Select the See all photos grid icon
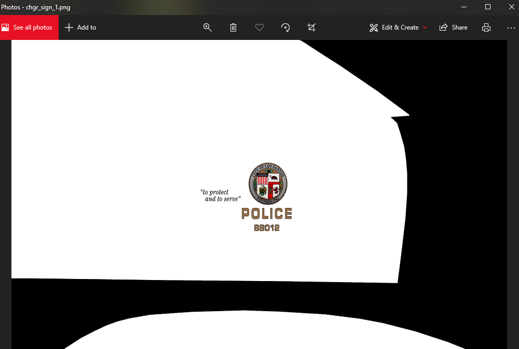 tap(6, 27)
